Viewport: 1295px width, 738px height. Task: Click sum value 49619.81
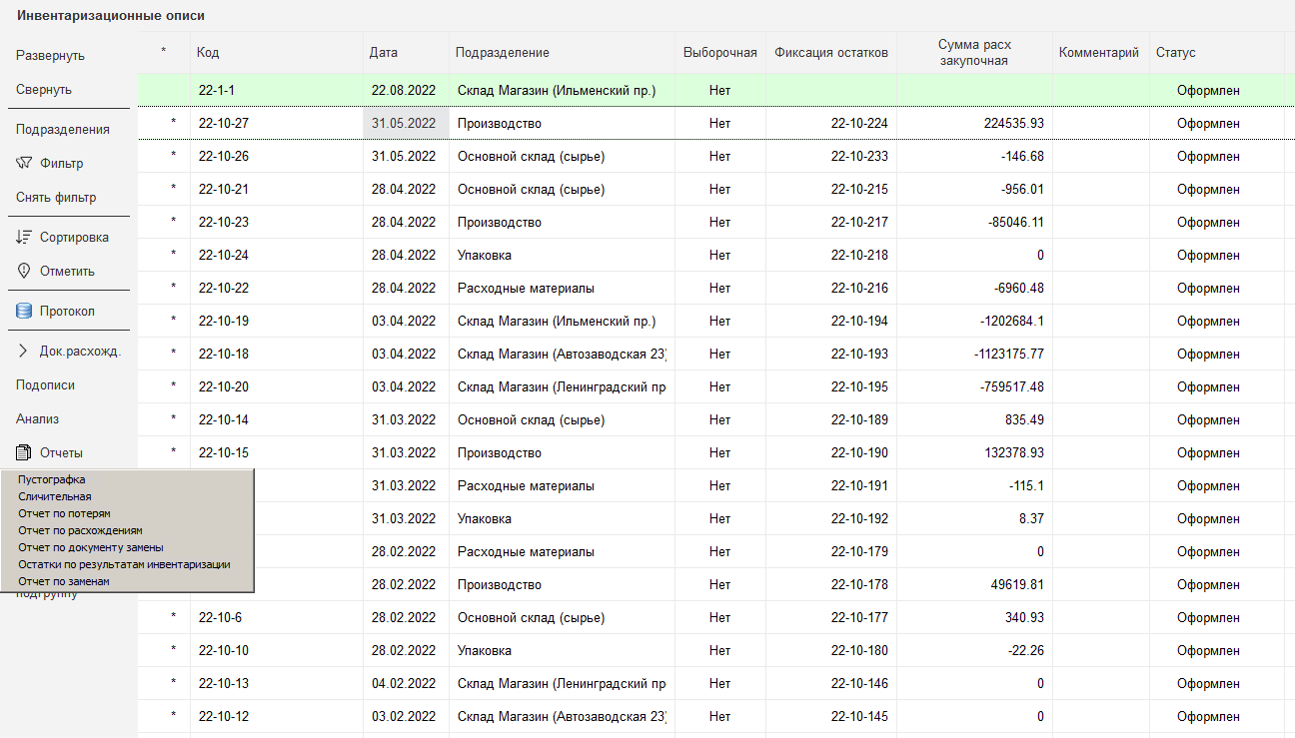tap(1017, 585)
